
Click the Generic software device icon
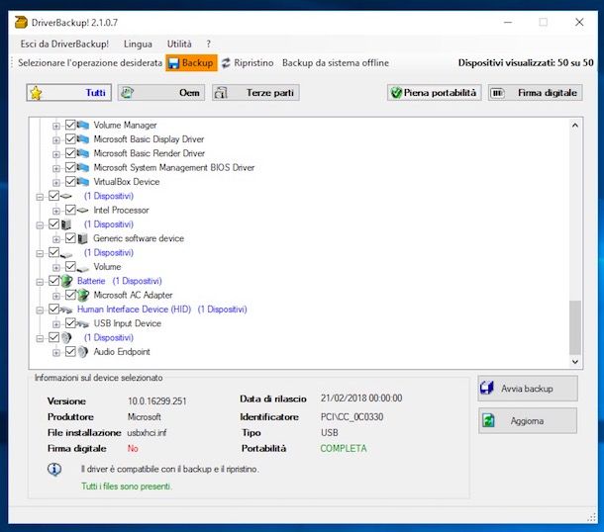[x=82, y=238]
